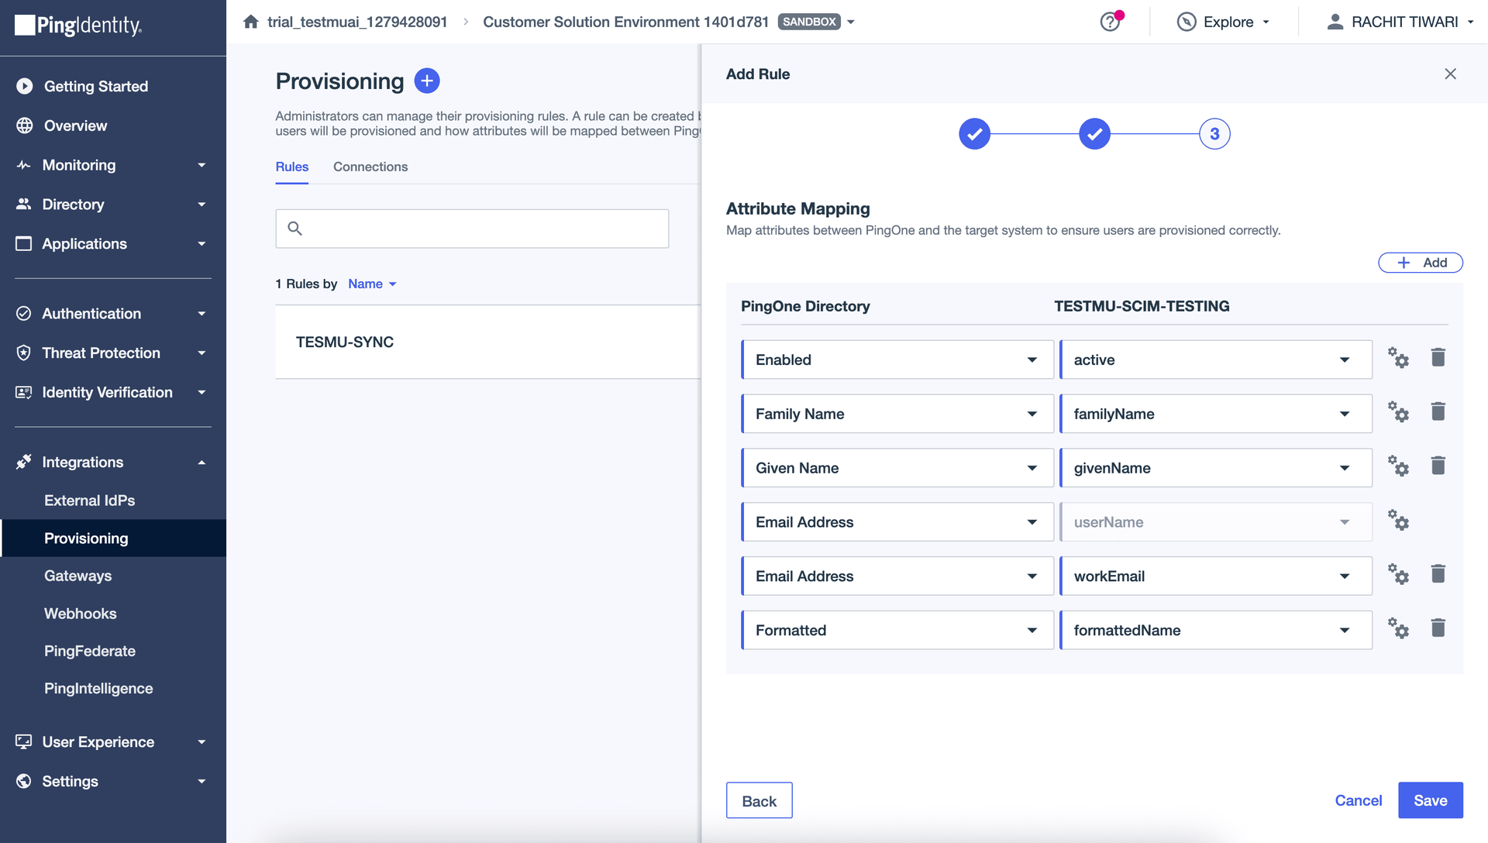Viewport: 1488px width, 843px height.
Task: Open gear settings for givenName mapping
Action: (1398, 466)
